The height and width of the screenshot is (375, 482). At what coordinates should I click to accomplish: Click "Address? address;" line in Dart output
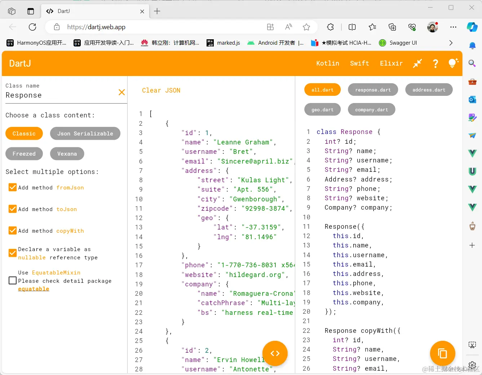coord(358,179)
